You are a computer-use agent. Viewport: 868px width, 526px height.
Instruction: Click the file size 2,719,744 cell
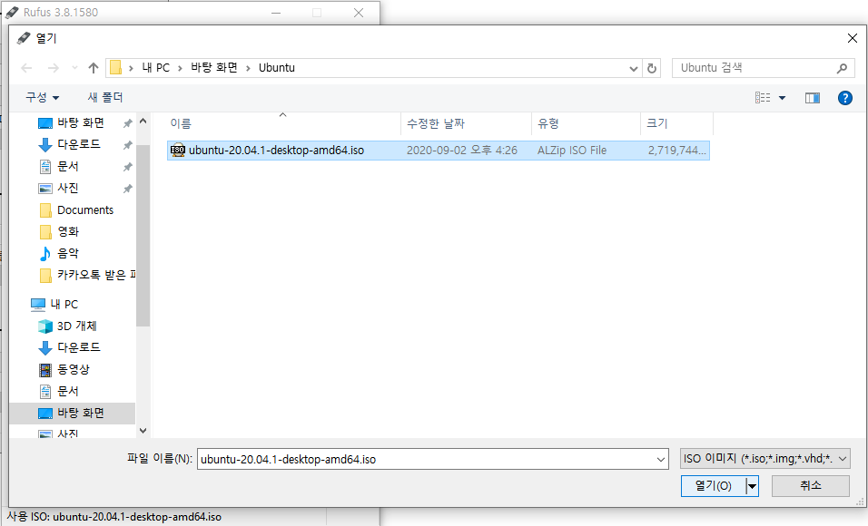tap(677, 151)
